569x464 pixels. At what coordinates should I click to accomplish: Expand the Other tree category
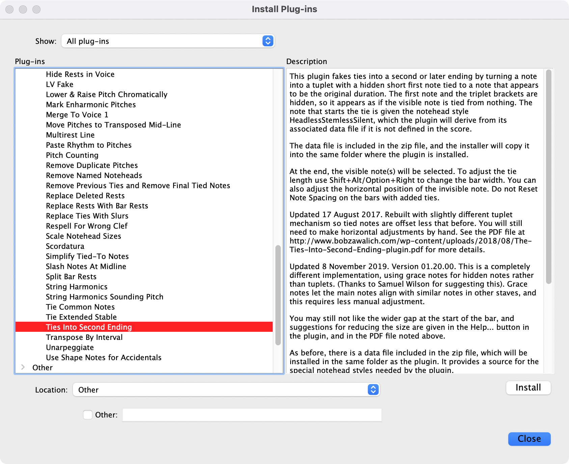click(23, 367)
